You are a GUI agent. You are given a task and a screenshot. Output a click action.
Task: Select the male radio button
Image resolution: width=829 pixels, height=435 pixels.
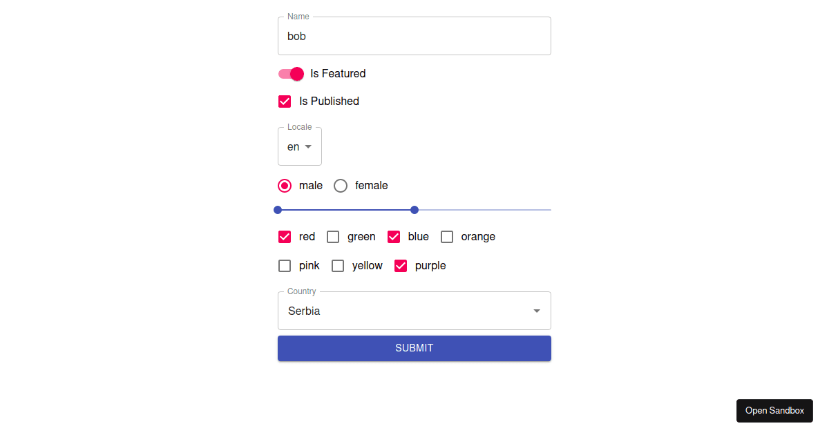pyautogui.click(x=285, y=185)
